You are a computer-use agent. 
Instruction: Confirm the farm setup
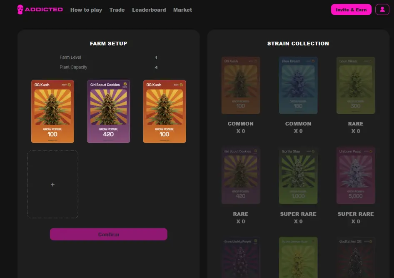pyautogui.click(x=109, y=234)
